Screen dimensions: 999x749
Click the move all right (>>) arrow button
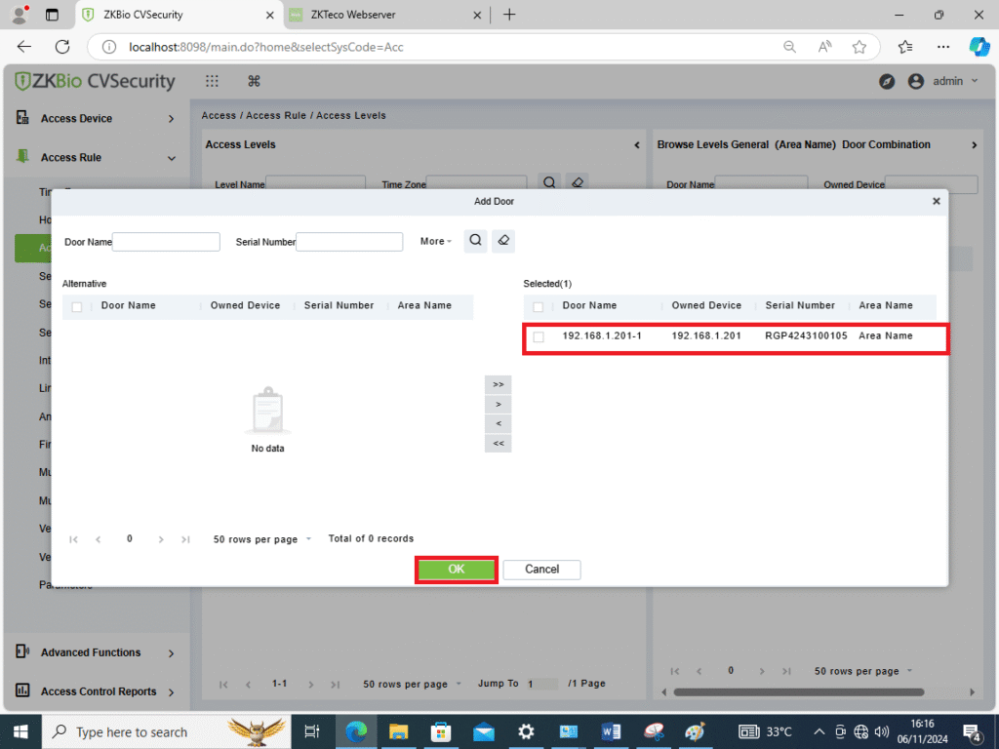point(498,384)
